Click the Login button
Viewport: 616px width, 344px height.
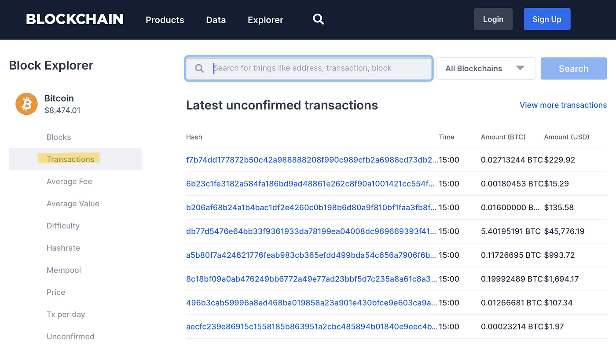pyautogui.click(x=493, y=19)
